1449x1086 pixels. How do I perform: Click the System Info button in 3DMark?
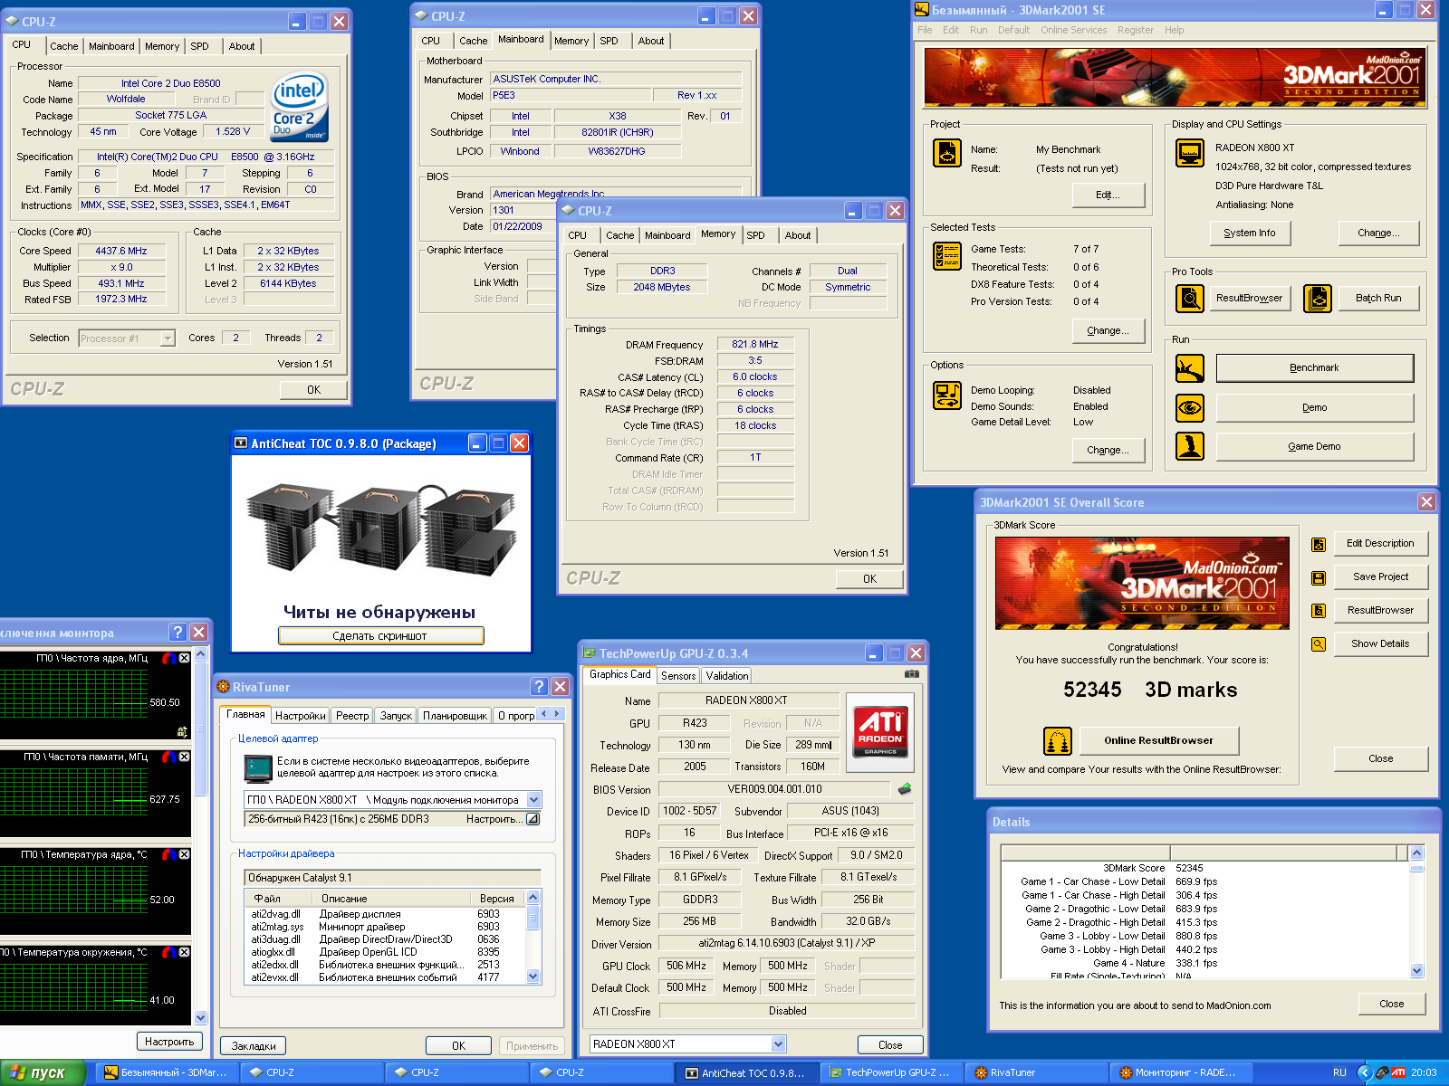coord(1250,233)
